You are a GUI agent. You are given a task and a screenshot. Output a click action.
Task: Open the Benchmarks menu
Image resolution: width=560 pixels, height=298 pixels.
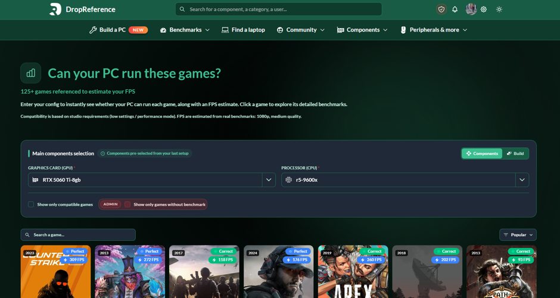[x=185, y=30]
